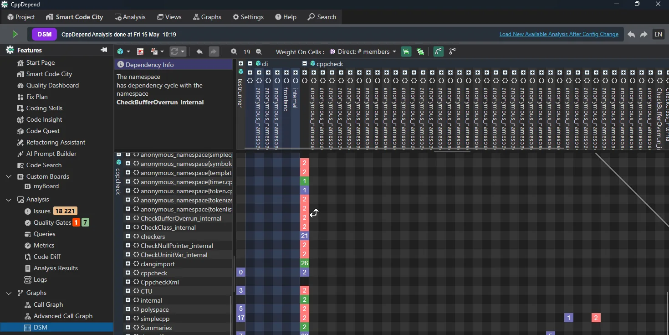
Task: Expand the clangimport row
Action: 128,264
